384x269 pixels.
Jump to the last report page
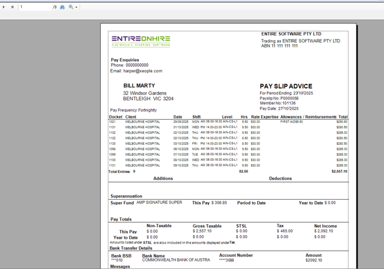[x=12, y=7]
